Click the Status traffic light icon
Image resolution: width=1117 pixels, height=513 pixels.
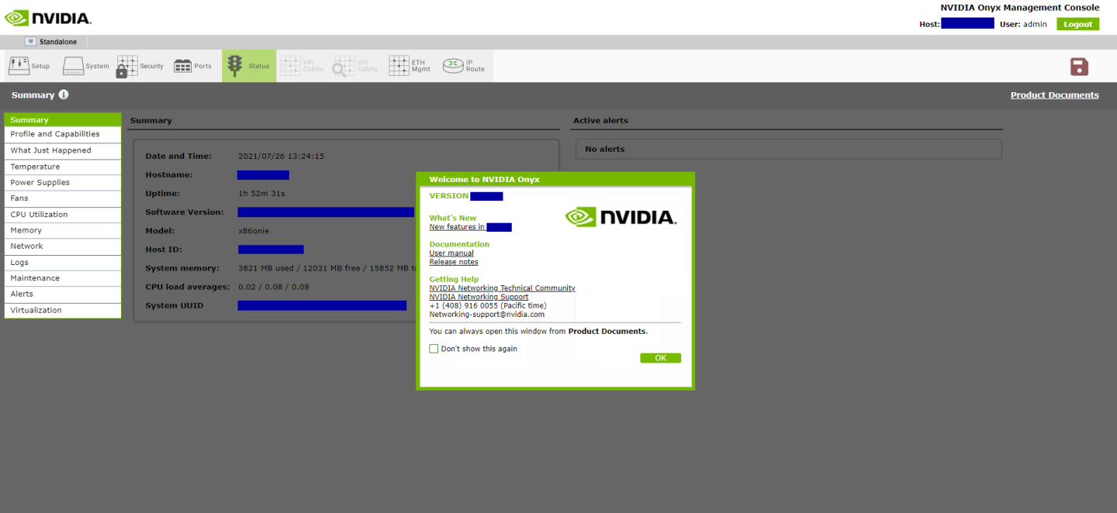click(235, 66)
